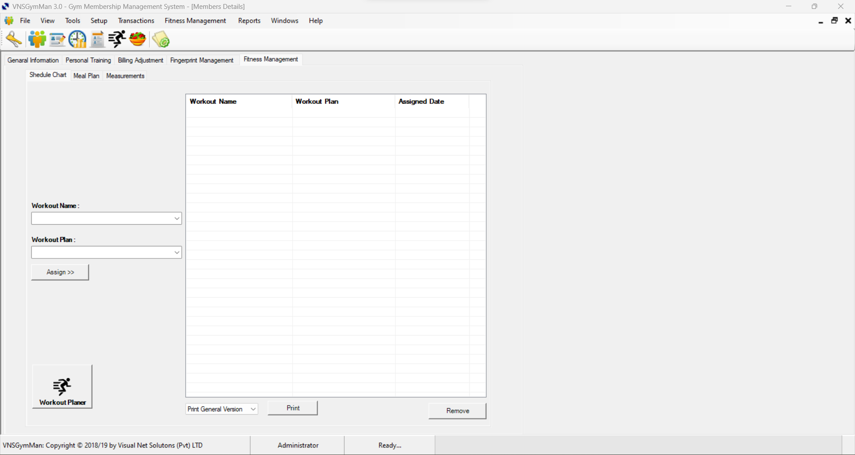Image resolution: width=855 pixels, height=455 pixels.
Task: Open meal plan via salad bowl icon
Action: tap(138, 39)
